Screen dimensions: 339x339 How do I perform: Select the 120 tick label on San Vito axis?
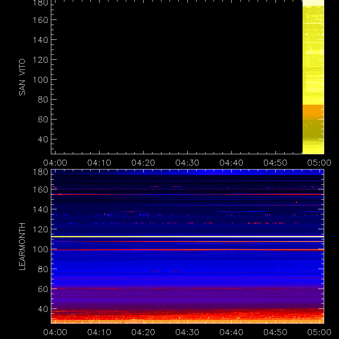point(40,60)
